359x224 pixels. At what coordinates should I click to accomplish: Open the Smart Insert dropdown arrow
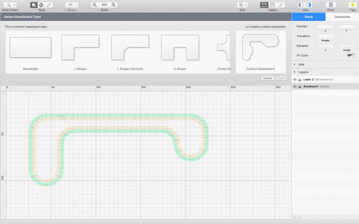tap(14, 5)
